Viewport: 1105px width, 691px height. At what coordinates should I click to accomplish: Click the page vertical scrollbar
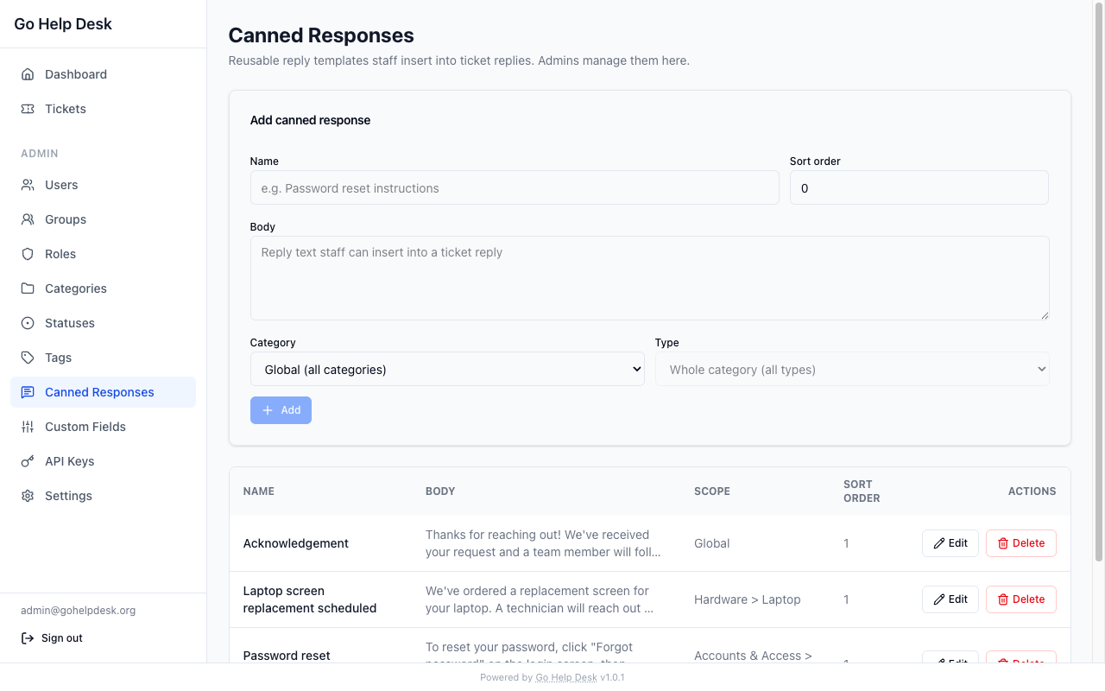1099,281
